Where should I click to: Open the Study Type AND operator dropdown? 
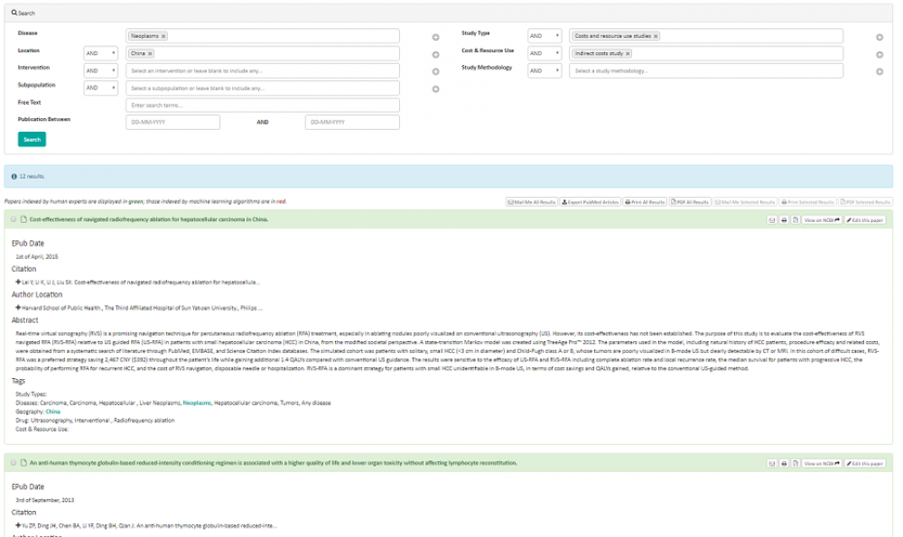545,36
